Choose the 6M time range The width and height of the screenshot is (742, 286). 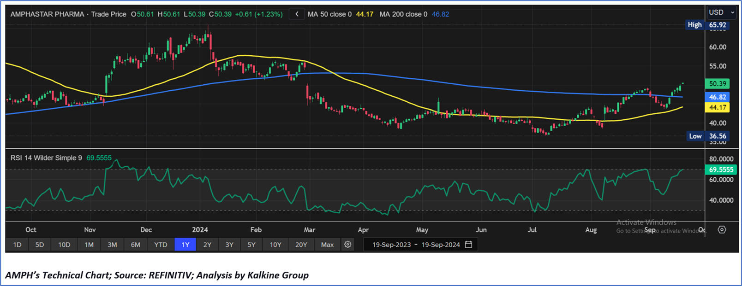tap(135, 245)
